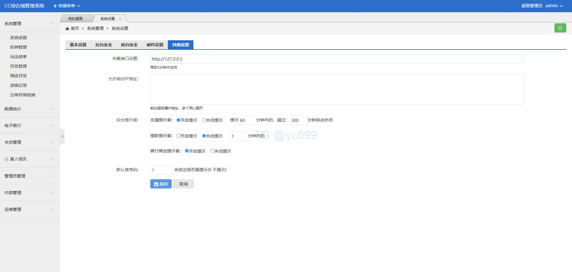Enable 充值提示音 开启提示 radio

click(x=178, y=120)
